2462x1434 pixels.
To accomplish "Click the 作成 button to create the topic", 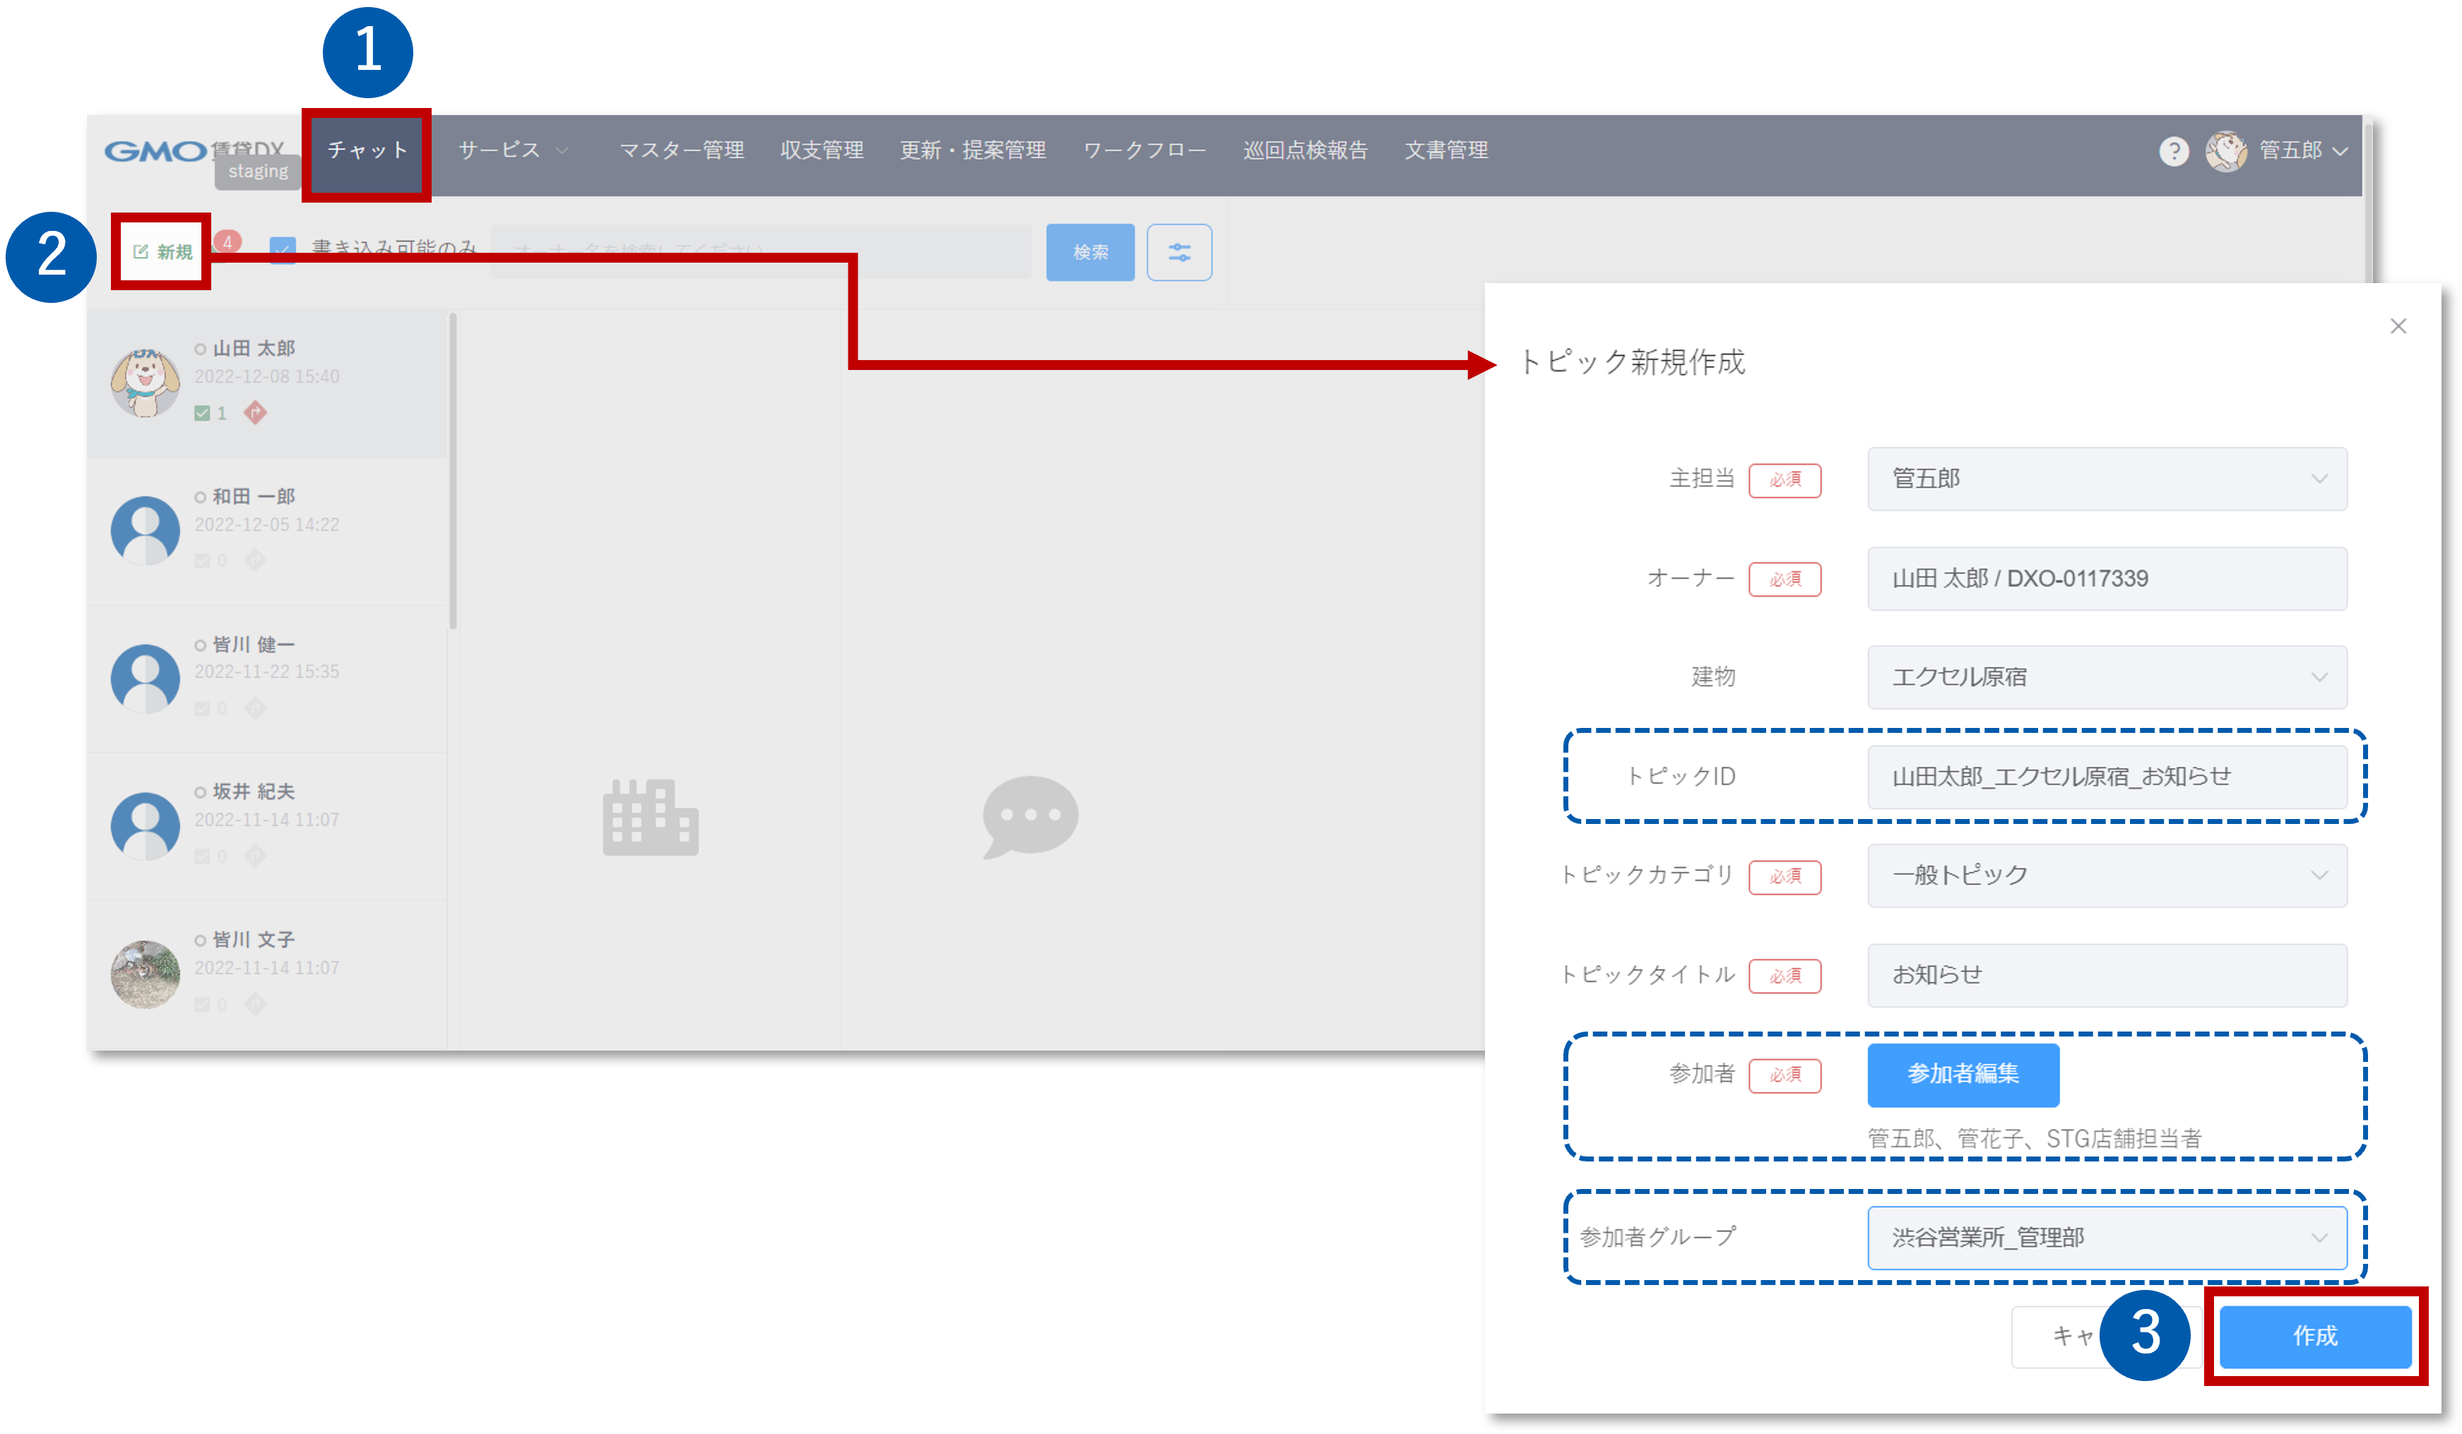I will [2316, 1337].
